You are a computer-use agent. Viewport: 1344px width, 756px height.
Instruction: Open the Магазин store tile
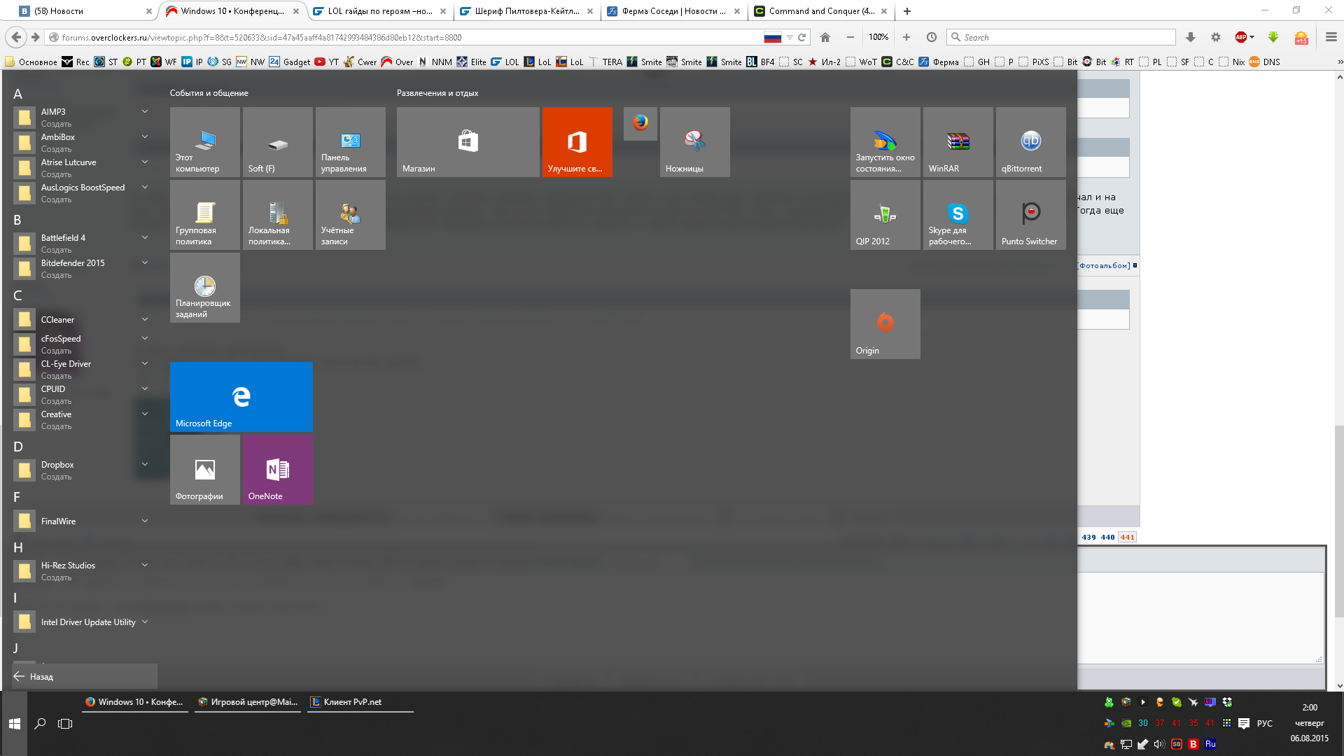pos(468,142)
